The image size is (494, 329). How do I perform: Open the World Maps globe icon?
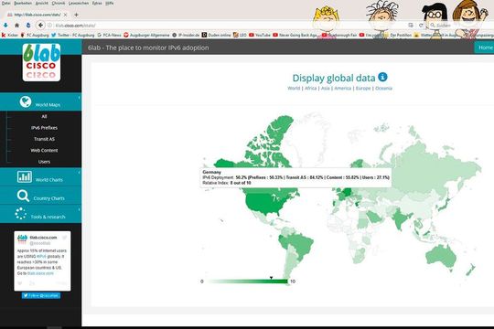pos(26,101)
